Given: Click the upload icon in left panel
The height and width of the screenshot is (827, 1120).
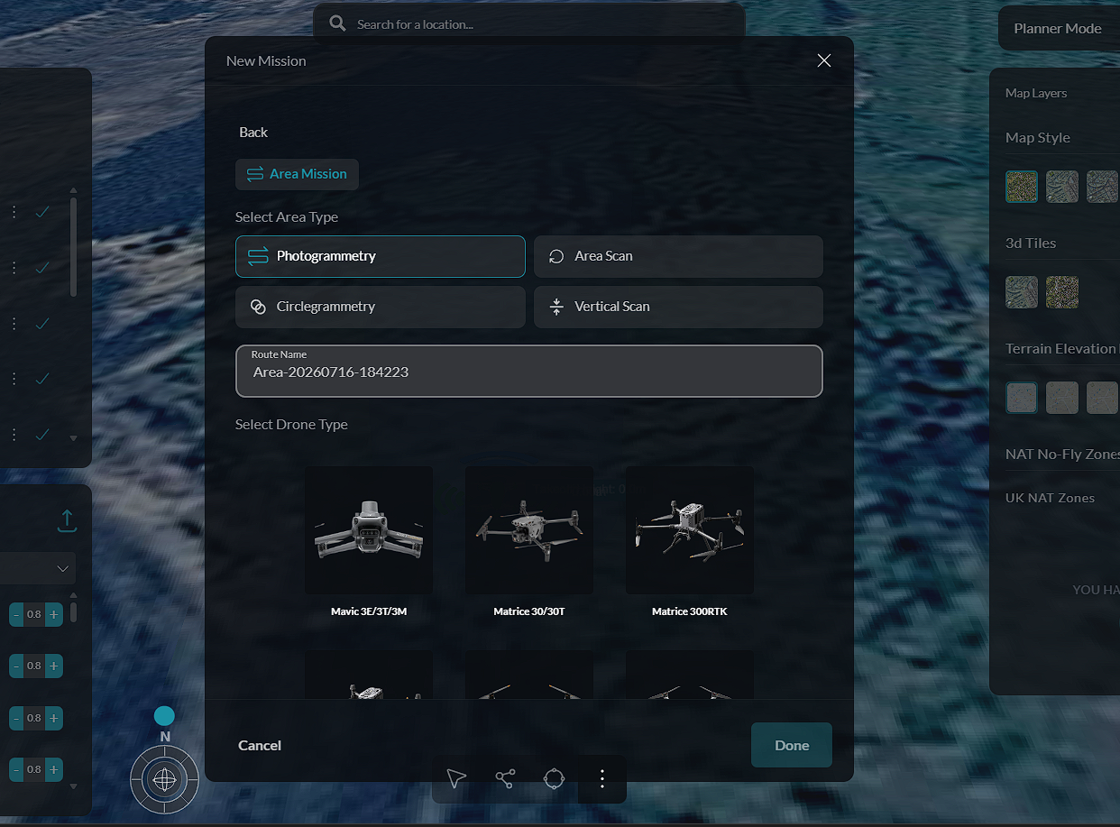Looking at the screenshot, I should click(67, 519).
